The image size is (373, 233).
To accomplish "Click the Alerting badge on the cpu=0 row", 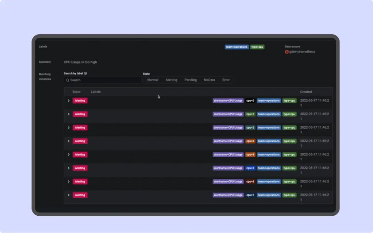I will coord(80,101).
